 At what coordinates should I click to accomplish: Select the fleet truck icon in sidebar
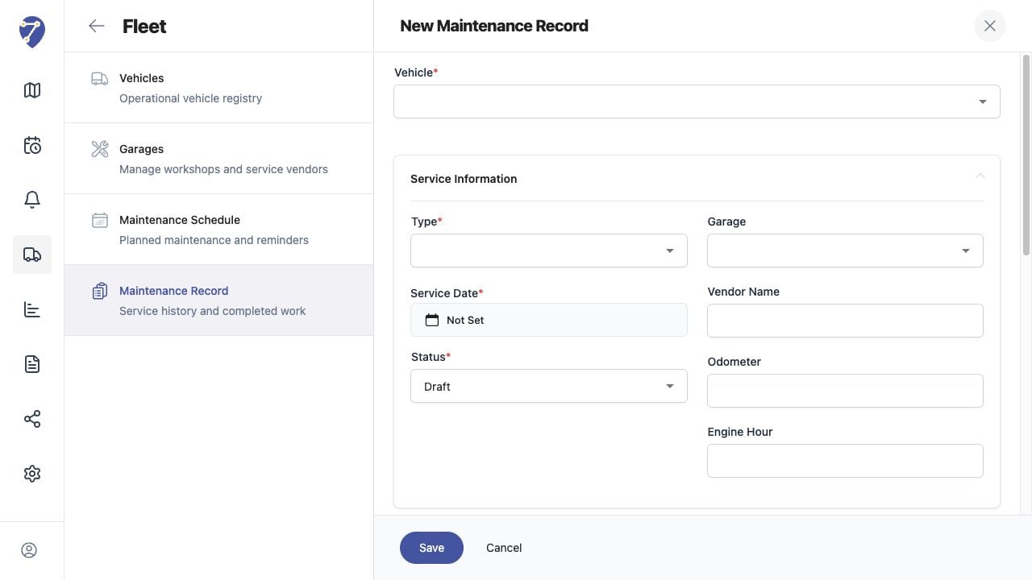point(32,255)
